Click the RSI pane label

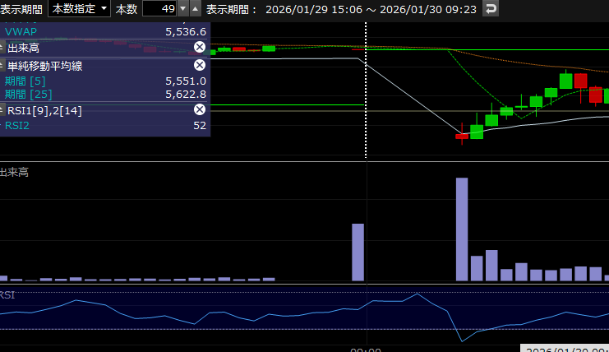pyautogui.click(x=7, y=294)
